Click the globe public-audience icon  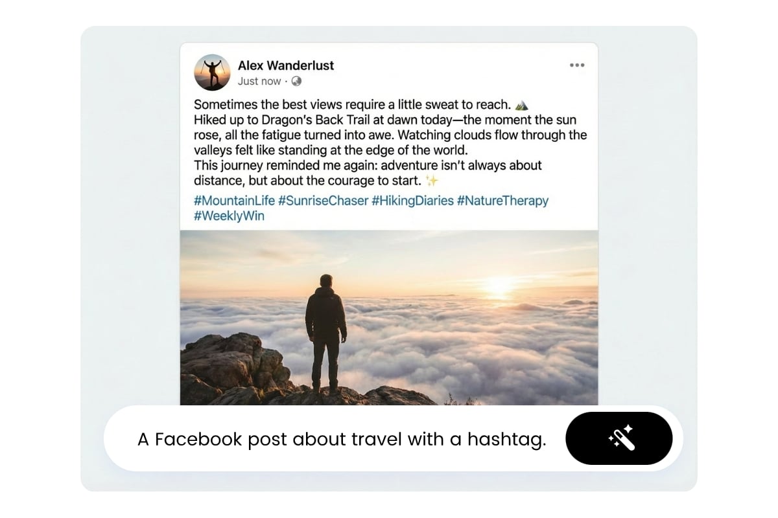(296, 81)
